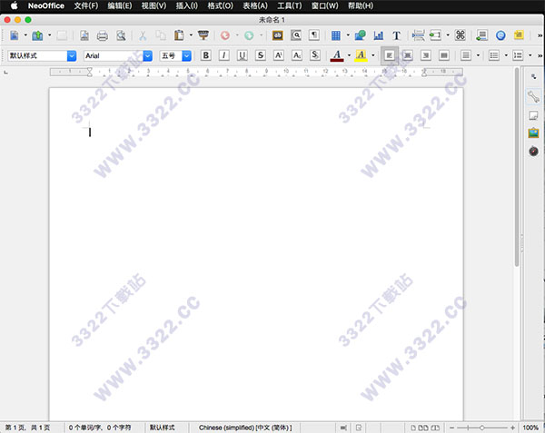Set alignment to Center
The image size is (545, 433).
(x=407, y=55)
